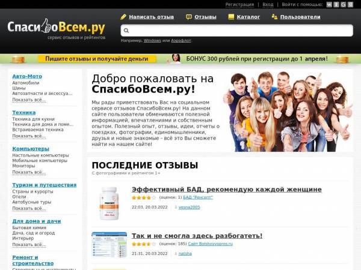Viewport: 361px width, 270px height.
Task: Open vesna2005 user profile
Action: pos(190,208)
